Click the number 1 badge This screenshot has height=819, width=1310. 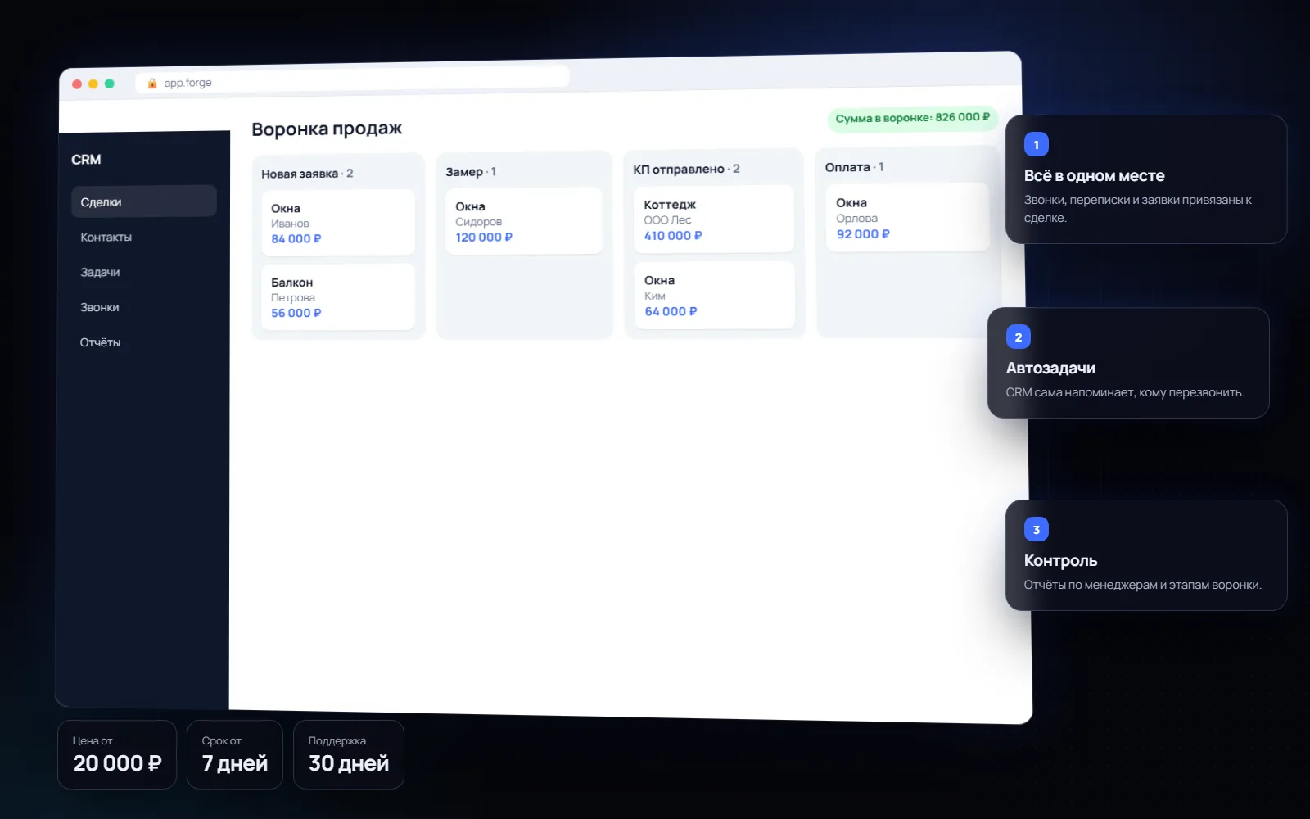[x=1037, y=145]
